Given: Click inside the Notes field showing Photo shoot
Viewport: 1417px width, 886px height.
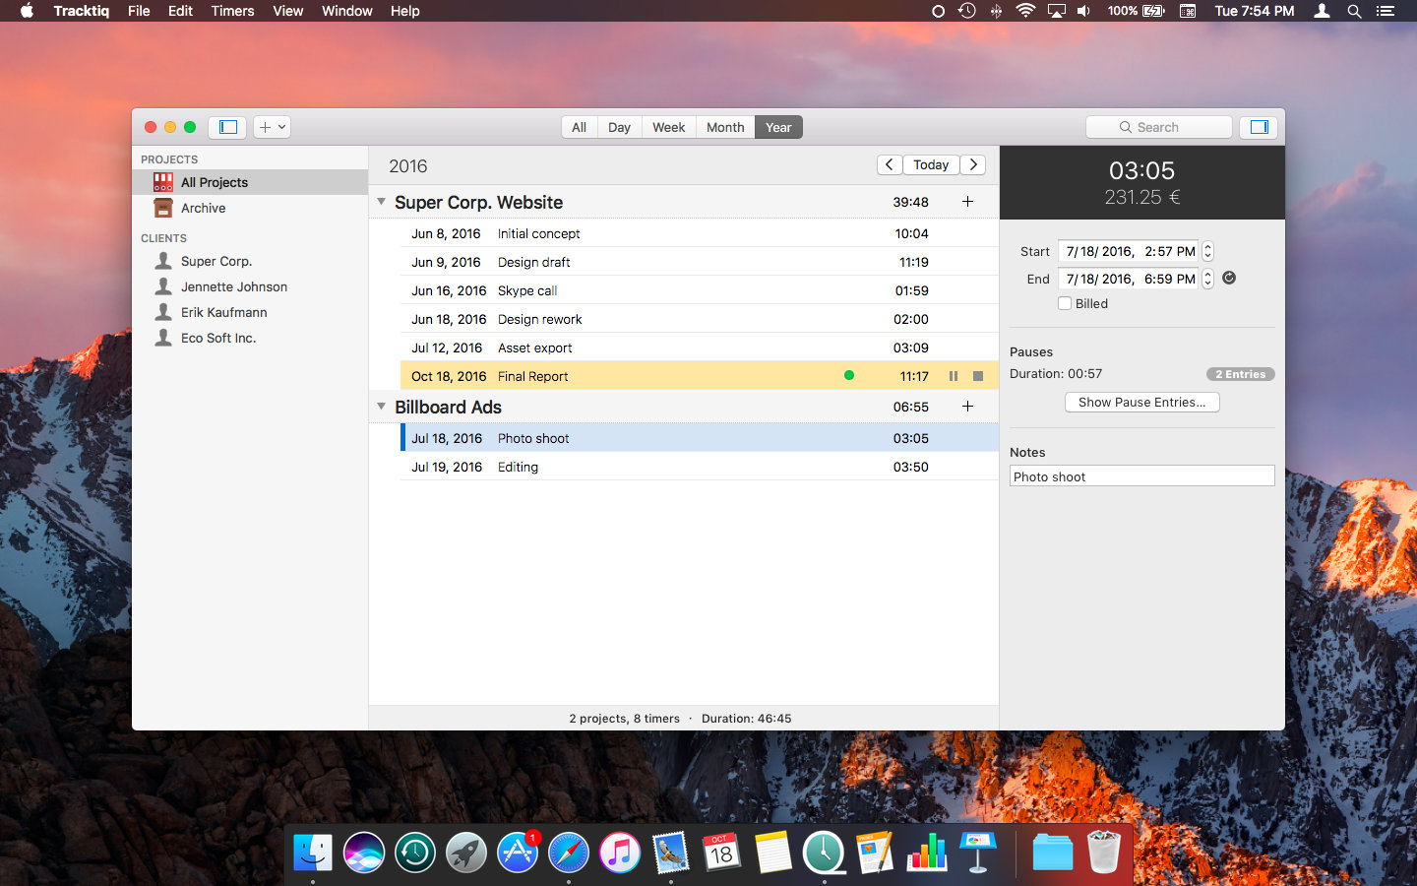Looking at the screenshot, I should click(x=1141, y=475).
